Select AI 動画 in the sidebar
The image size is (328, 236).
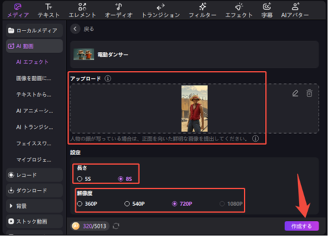tap(34, 46)
